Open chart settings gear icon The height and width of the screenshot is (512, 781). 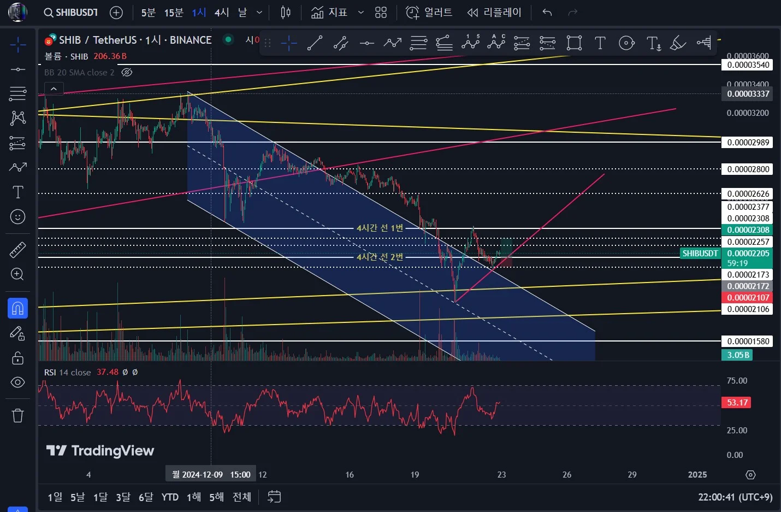point(750,475)
